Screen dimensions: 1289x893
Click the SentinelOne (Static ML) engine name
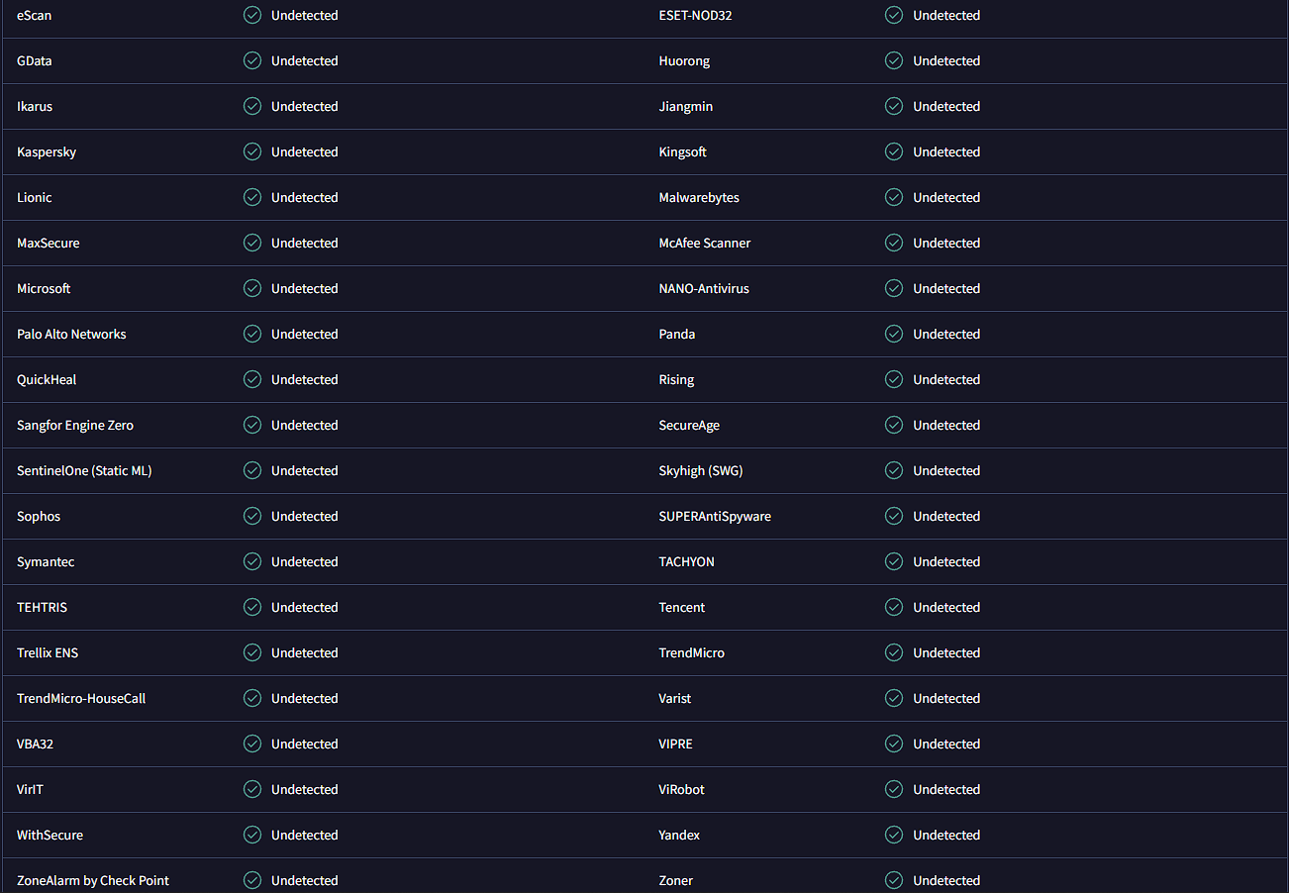pyautogui.click(x=84, y=471)
